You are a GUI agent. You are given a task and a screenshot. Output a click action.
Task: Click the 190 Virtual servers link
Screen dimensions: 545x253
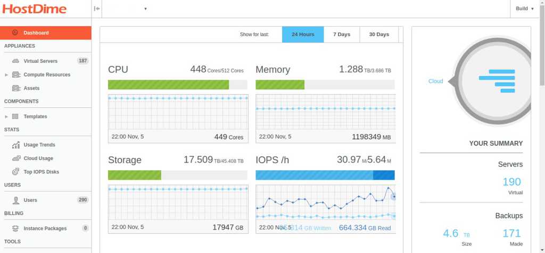[x=511, y=182]
